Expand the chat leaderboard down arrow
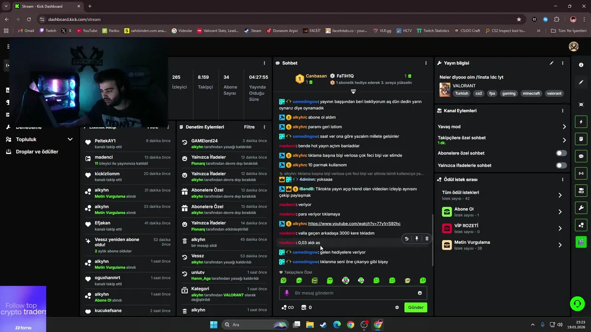 353,91
